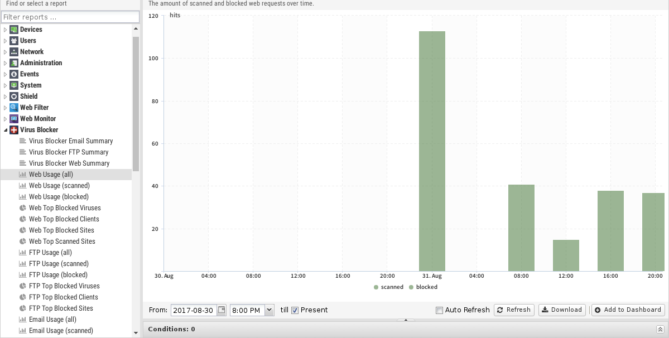Click the Web Filter category icon
Image resolution: width=669 pixels, height=338 pixels.
tap(14, 108)
